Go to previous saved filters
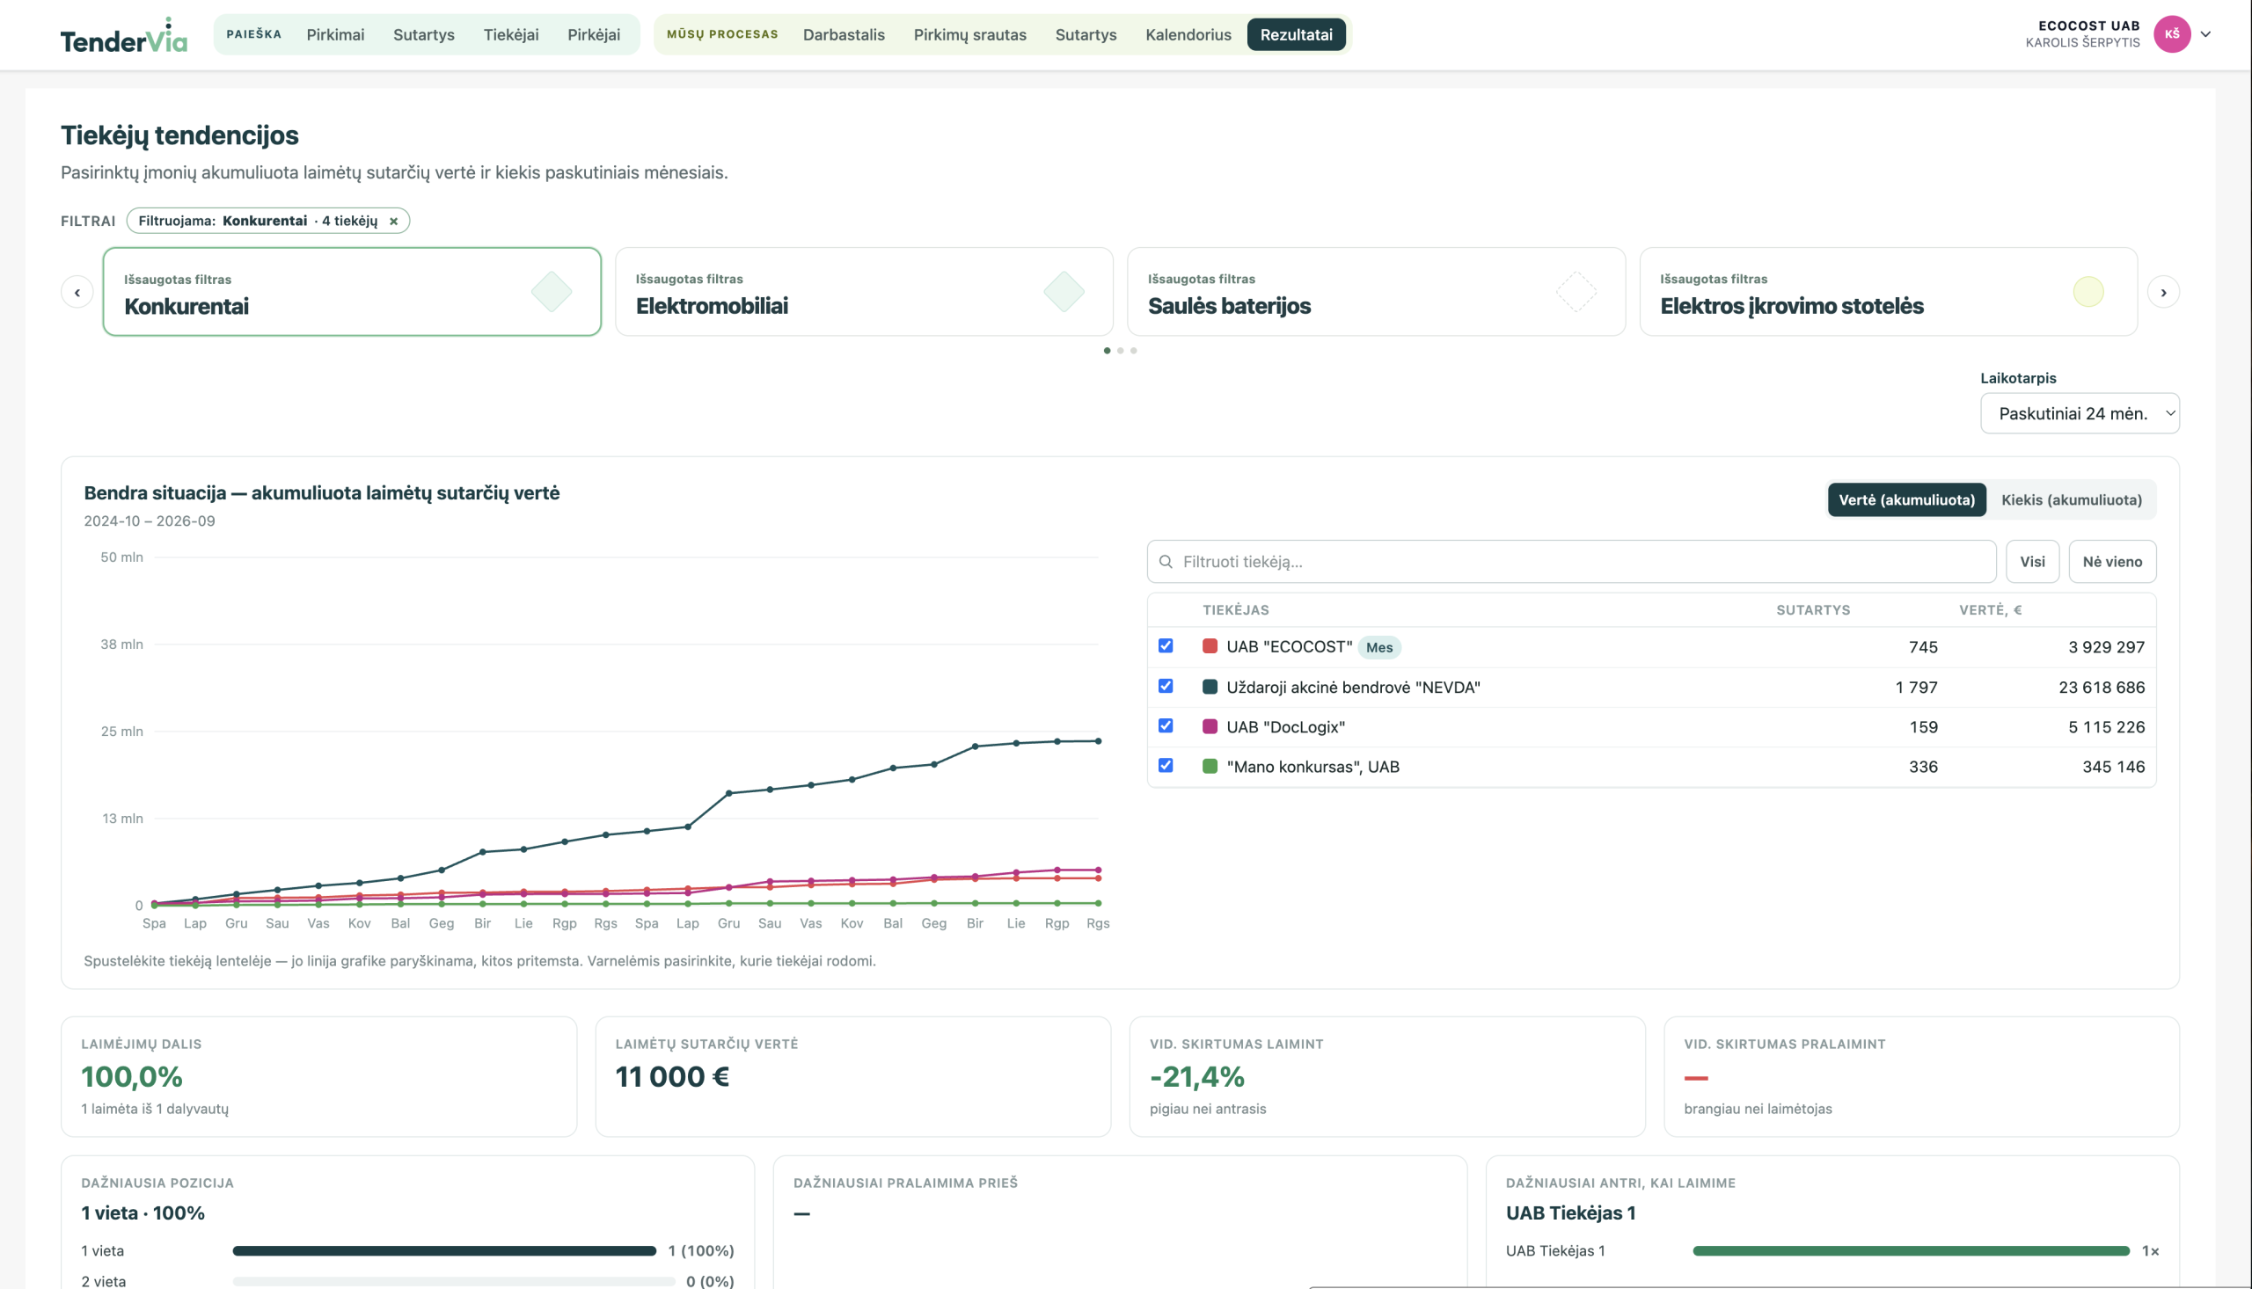2252x1289 pixels. pos(77,292)
